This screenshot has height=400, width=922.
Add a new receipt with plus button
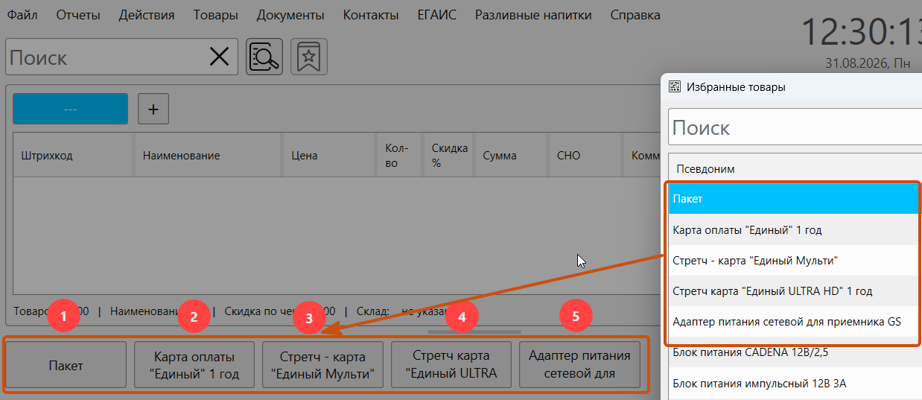coord(153,109)
